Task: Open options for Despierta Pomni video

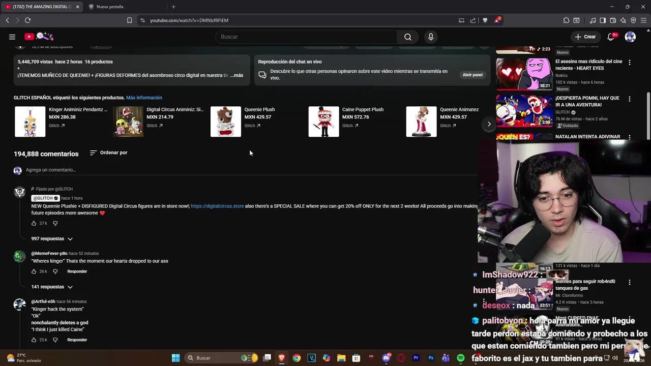Action: 630,99
